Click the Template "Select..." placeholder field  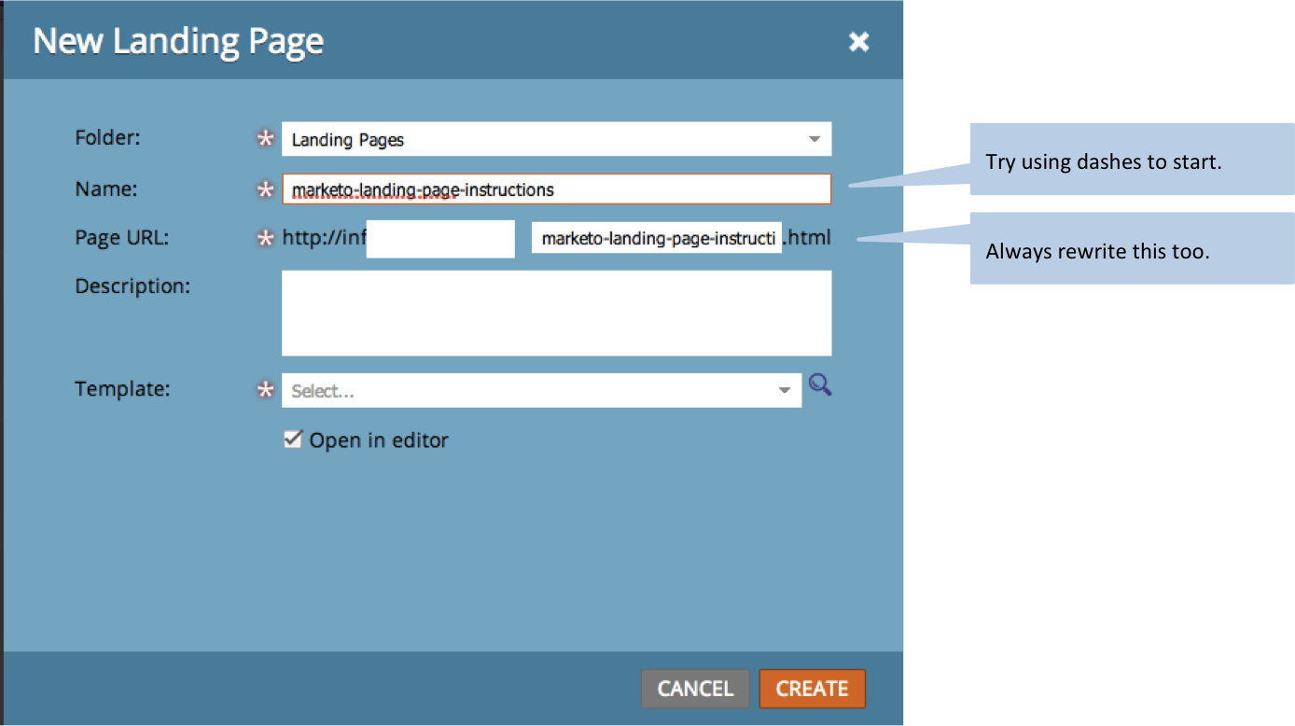coord(527,390)
